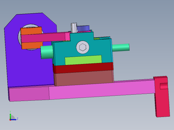The height and width of the screenshot is (130, 174).
Task: Select the green shaft on right side
Action: tap(121, 48)
